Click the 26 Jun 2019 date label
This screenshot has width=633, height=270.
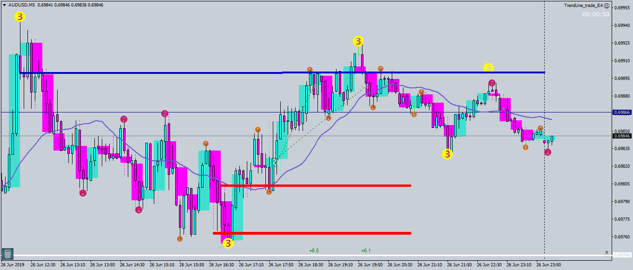pos(13,264)
